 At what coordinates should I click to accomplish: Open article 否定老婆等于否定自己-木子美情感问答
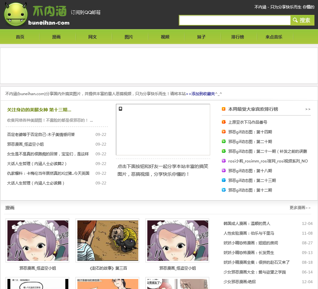41,135
